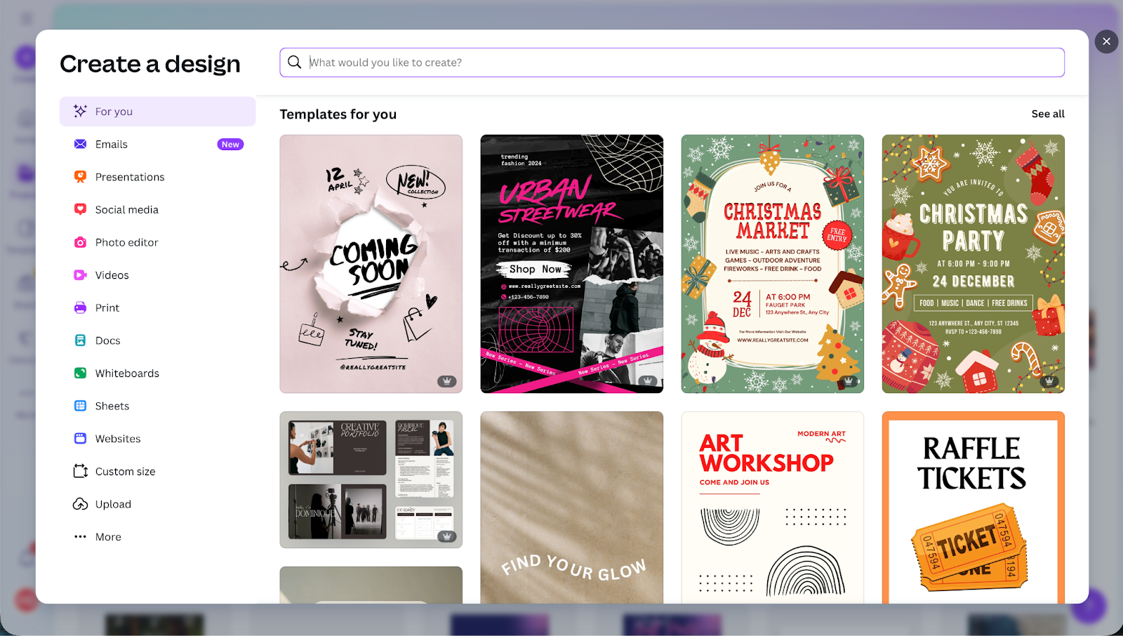Select the Print design option
Screen dimensions: 1123x636
(106, 307)
